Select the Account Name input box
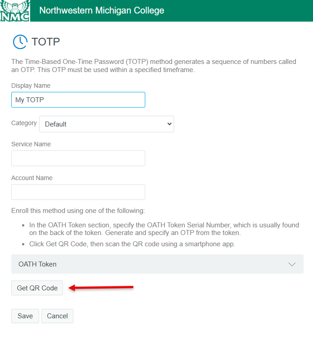 (78, 192)
